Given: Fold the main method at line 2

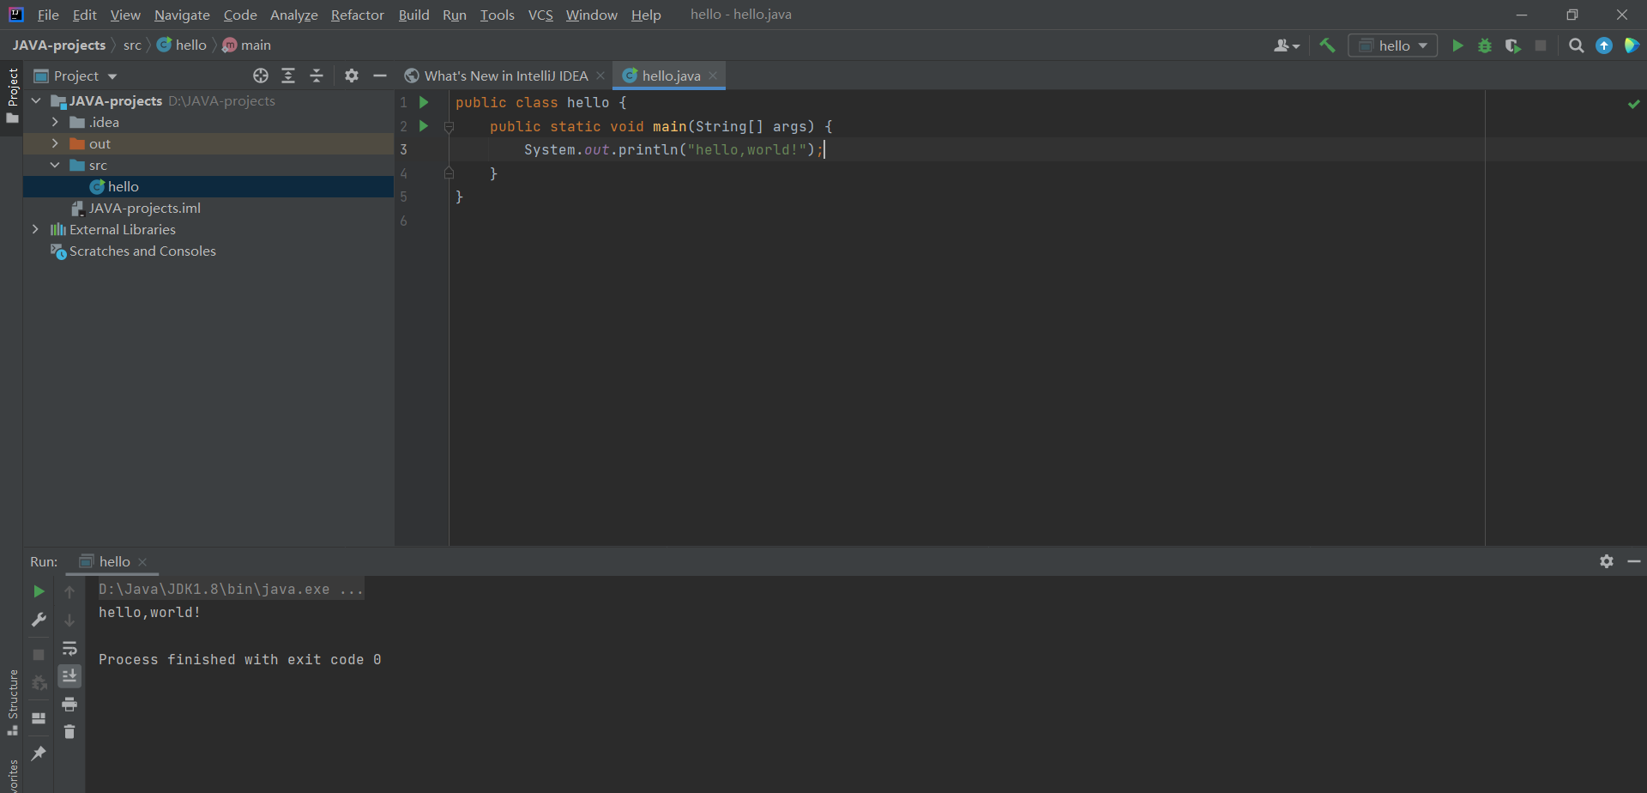Looking at the screenshot, I should 449,127.
